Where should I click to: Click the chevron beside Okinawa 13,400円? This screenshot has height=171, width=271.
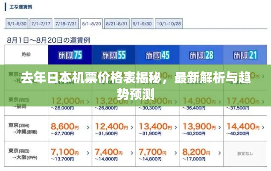pyautogui.click(x=176, y=127)
